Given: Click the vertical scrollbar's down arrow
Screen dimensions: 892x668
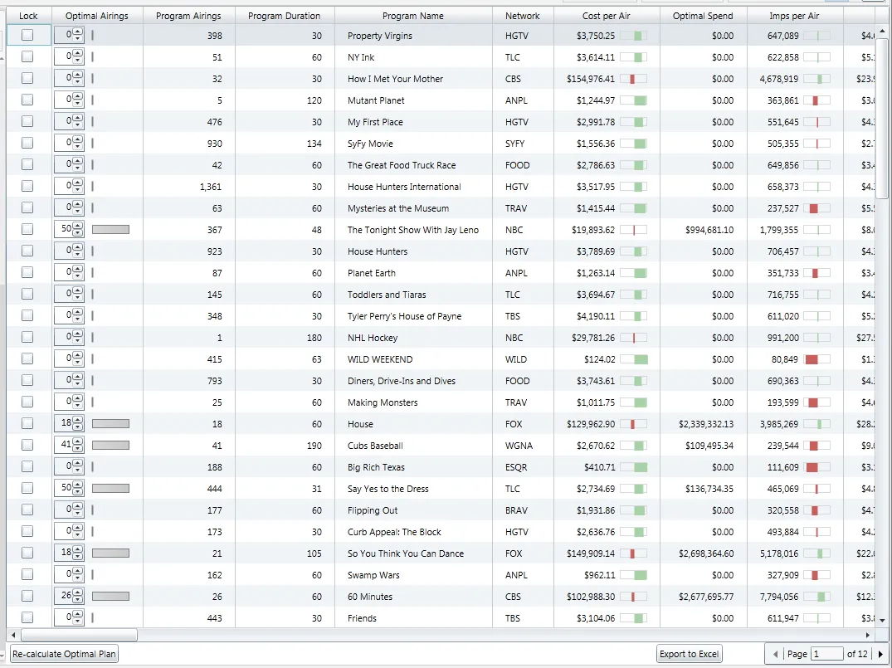Looking at the screenshot, I should (882, 620).
